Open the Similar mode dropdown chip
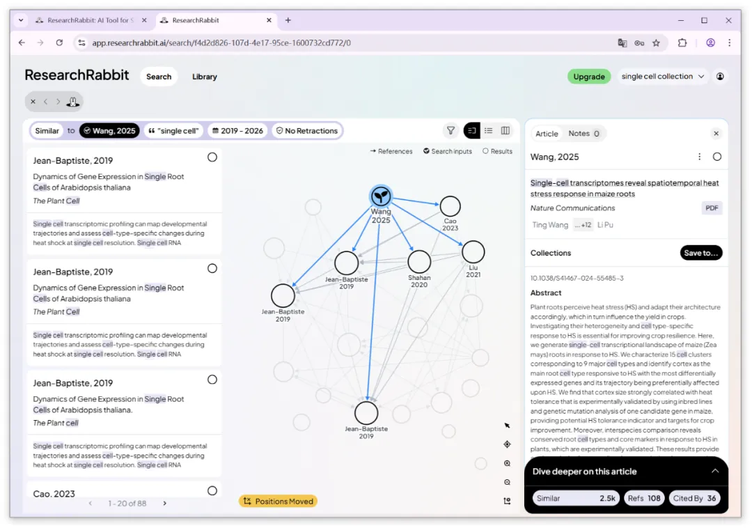 47,130
